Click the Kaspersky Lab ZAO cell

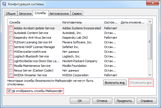pos(75,38)
